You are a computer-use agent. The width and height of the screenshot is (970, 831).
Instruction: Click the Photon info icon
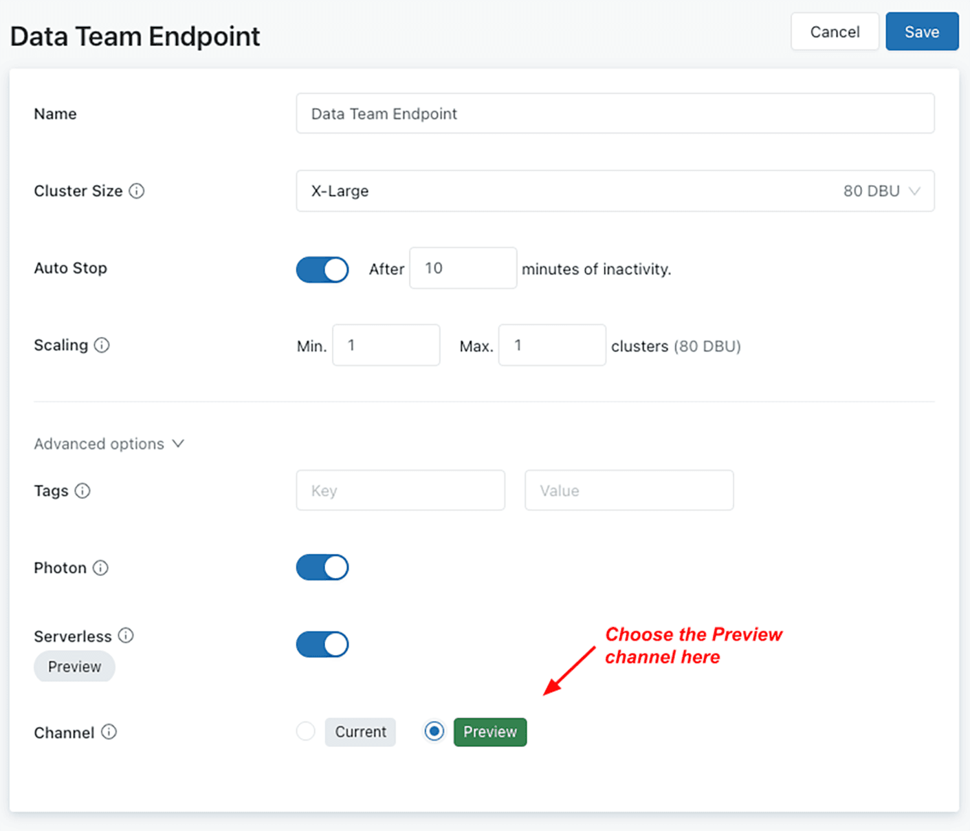pyautogui.click(x=100, y=568)
